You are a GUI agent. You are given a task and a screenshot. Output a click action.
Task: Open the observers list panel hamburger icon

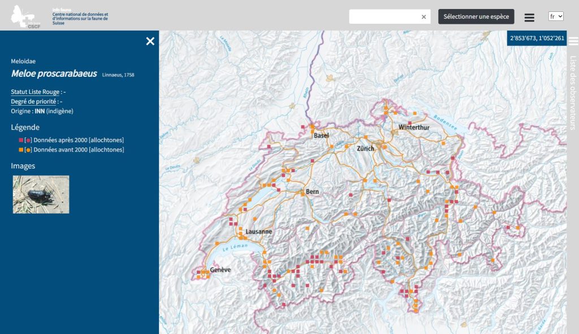tap(573, 41)
